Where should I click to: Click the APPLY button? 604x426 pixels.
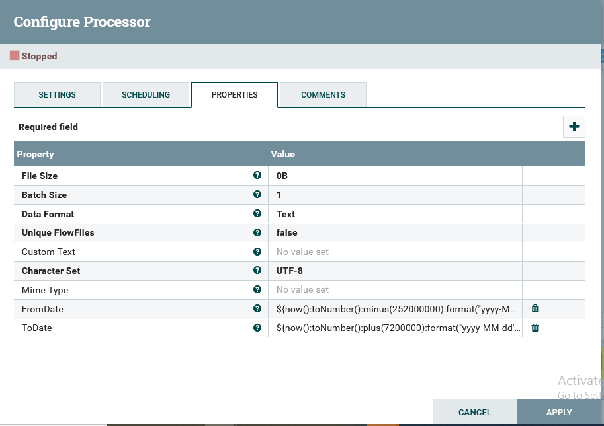pos(559,412)
